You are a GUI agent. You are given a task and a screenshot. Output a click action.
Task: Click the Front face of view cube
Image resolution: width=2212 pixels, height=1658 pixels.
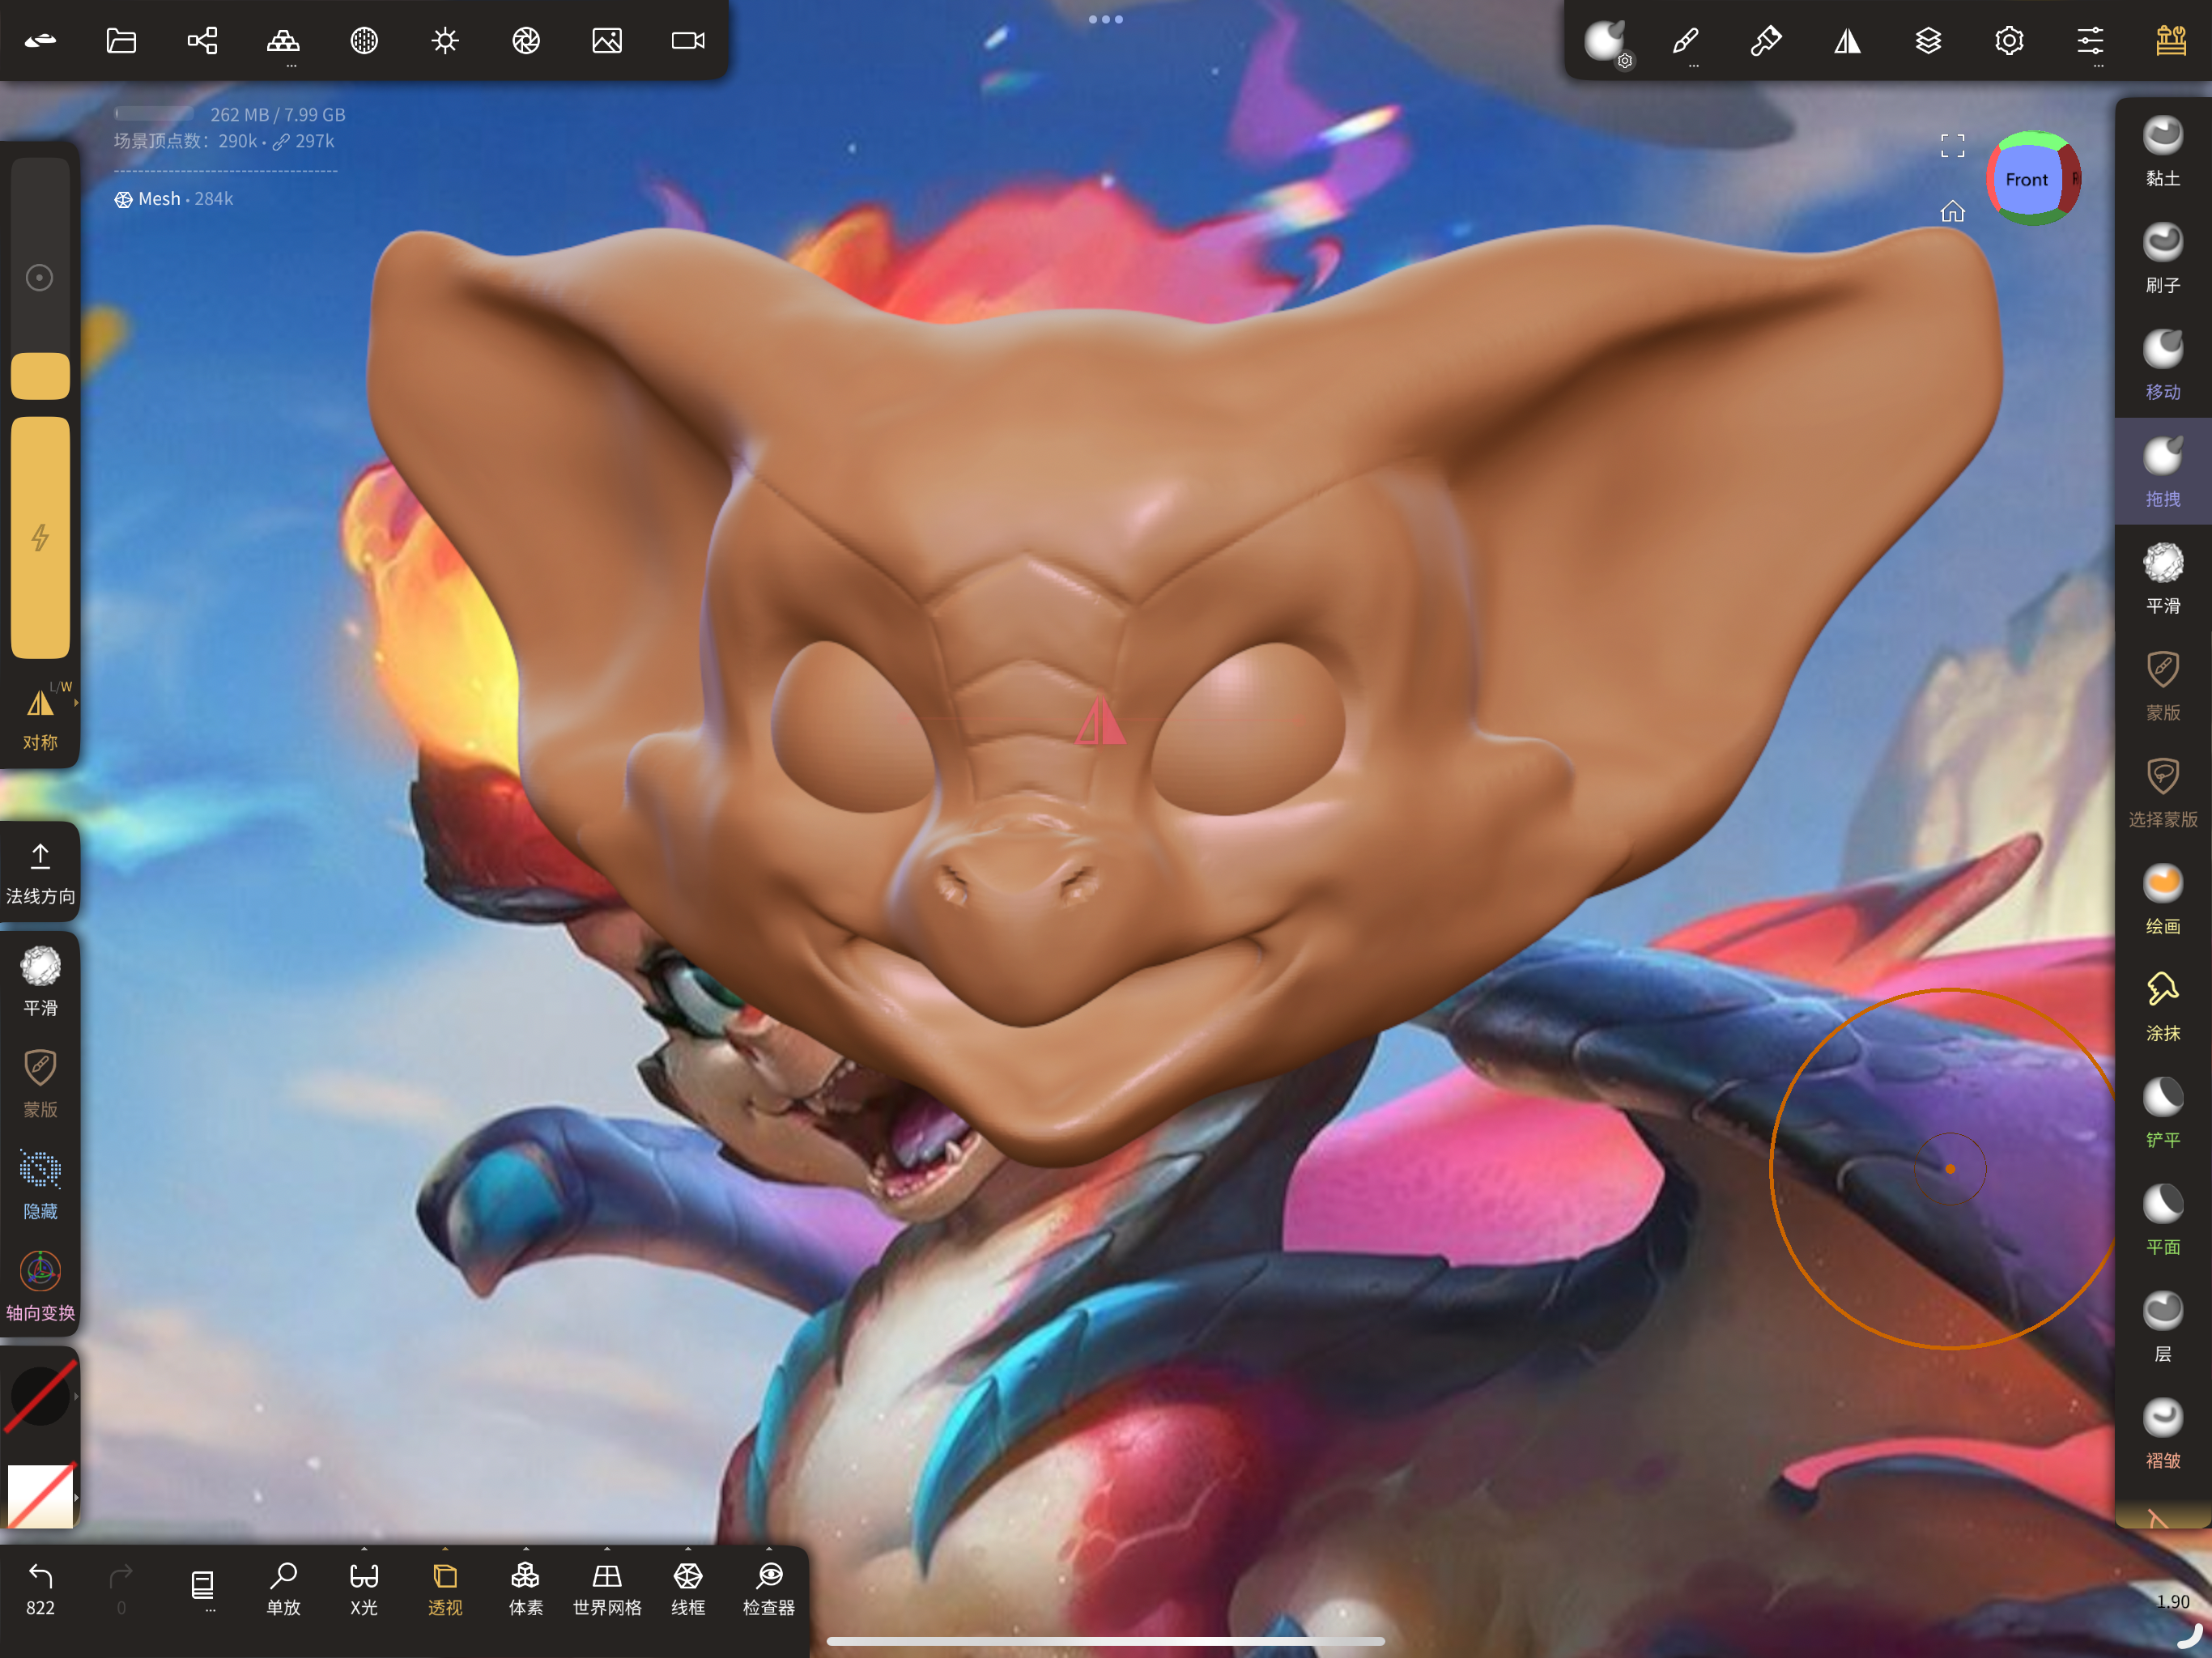[x=2026, y=180]
